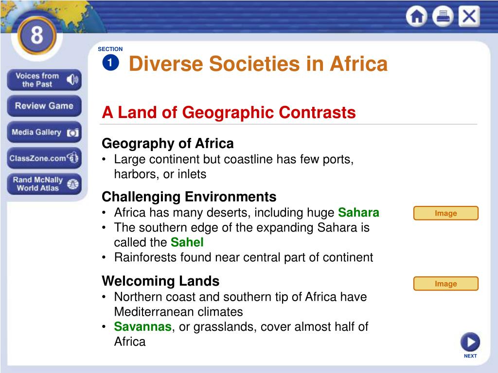The width and height of the screenshot is (498, 373).
Task: Click camera icon on Media Gallery
Action: [x=73, y=133]
